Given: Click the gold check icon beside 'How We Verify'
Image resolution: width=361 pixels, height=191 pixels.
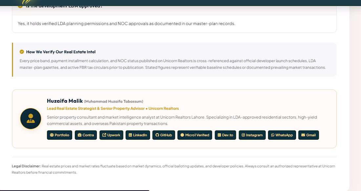Looking at the screenshot, I should pyautogui.click(x=22, y=52).
